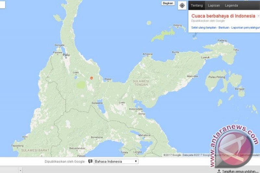Screen dimensions: 260x173
Task: Click the Mahalona label
Action: 144,135
